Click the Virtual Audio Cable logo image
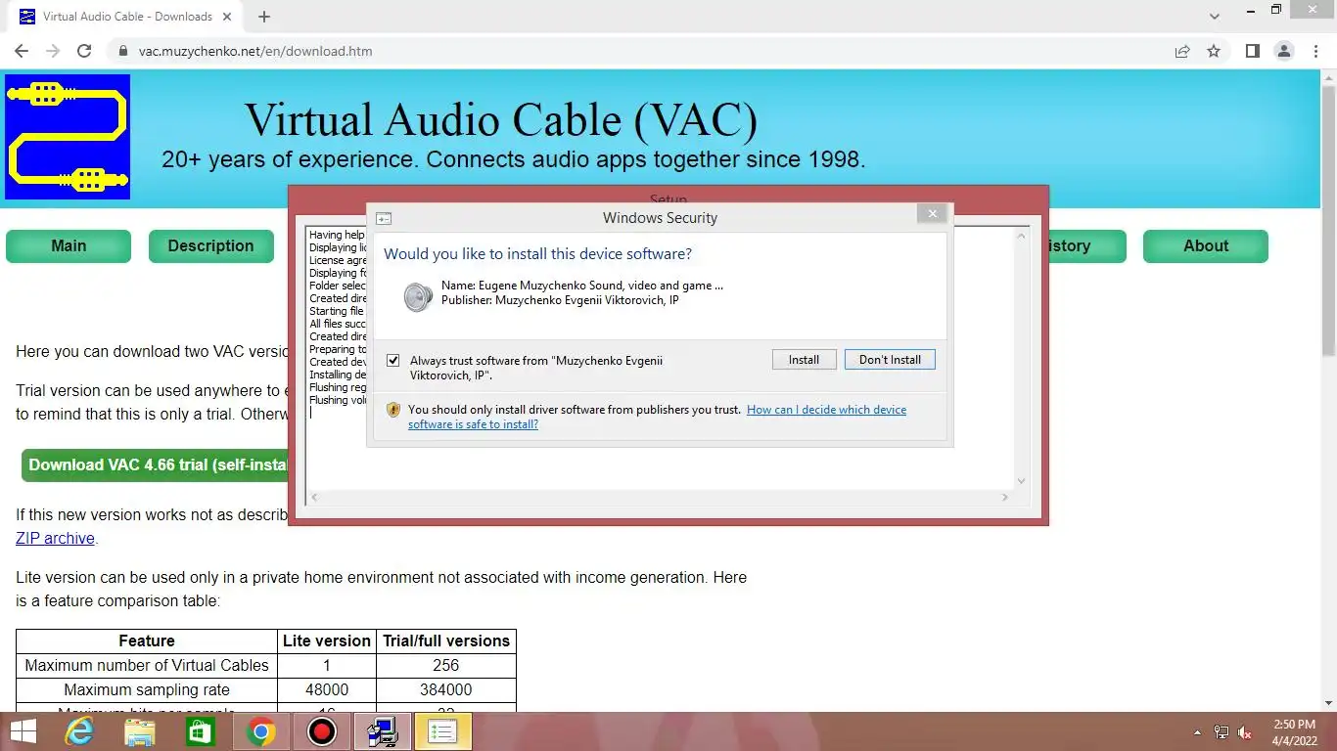Viewport: 1337px width, 751px height. click(68, 137)
